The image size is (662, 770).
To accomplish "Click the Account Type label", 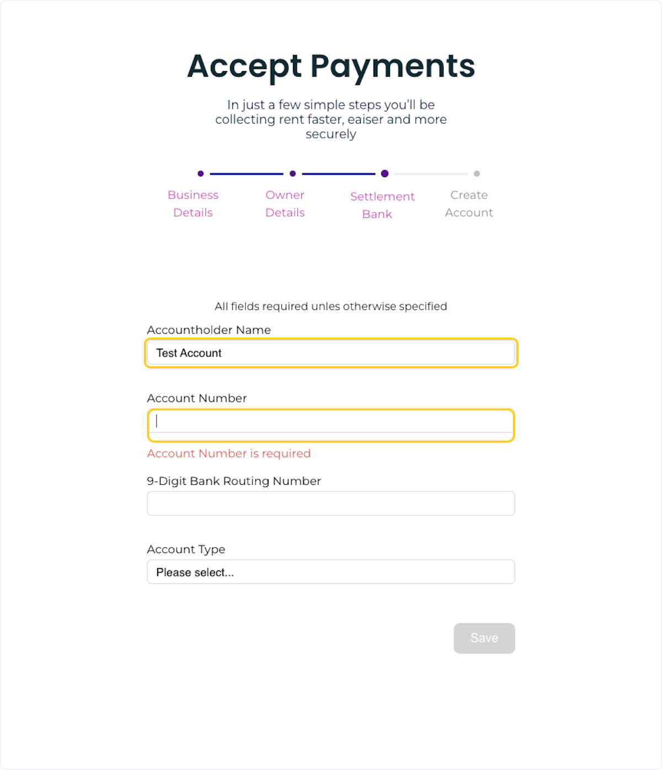I will 186,549.
